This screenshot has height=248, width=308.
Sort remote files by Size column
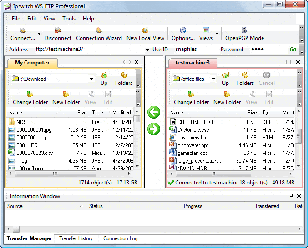click(x=252, y=113)
